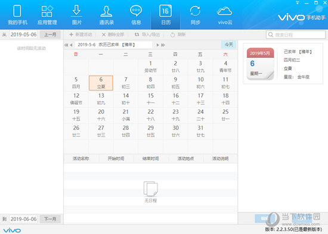Go forward one year with double-right arrow
This screenshot has height=234, width=328.
(163, 45)
